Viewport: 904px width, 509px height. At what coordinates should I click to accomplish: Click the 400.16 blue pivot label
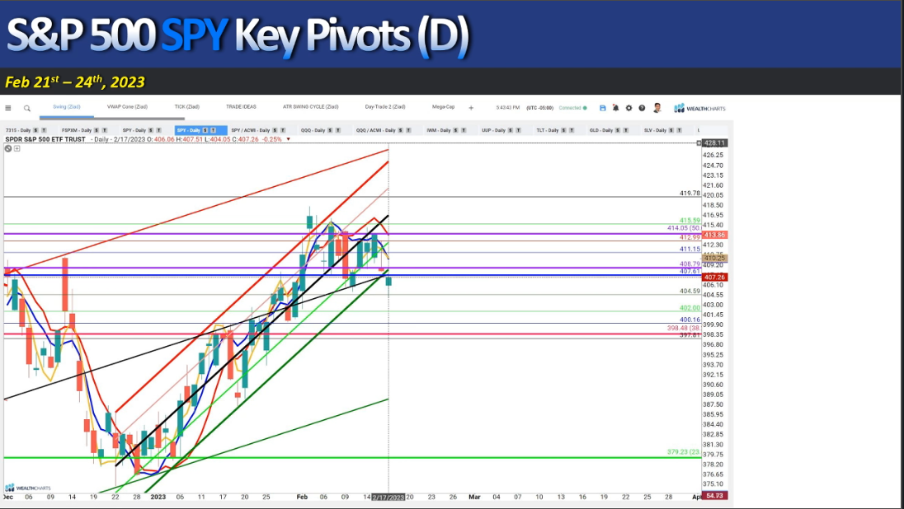(690, 320)
